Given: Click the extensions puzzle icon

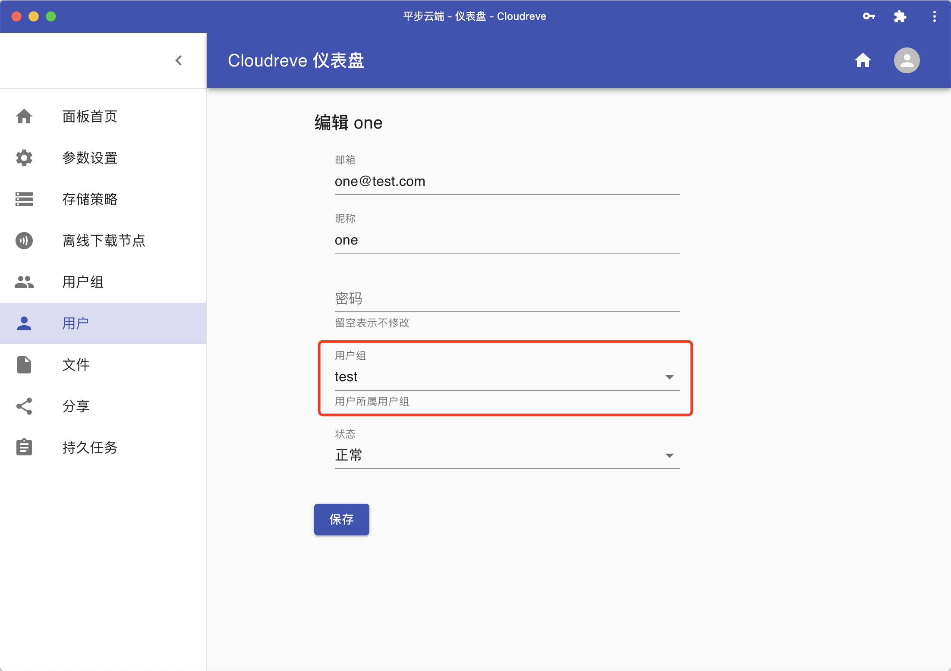Looking at the screenshot, I should tap(901, 16).
